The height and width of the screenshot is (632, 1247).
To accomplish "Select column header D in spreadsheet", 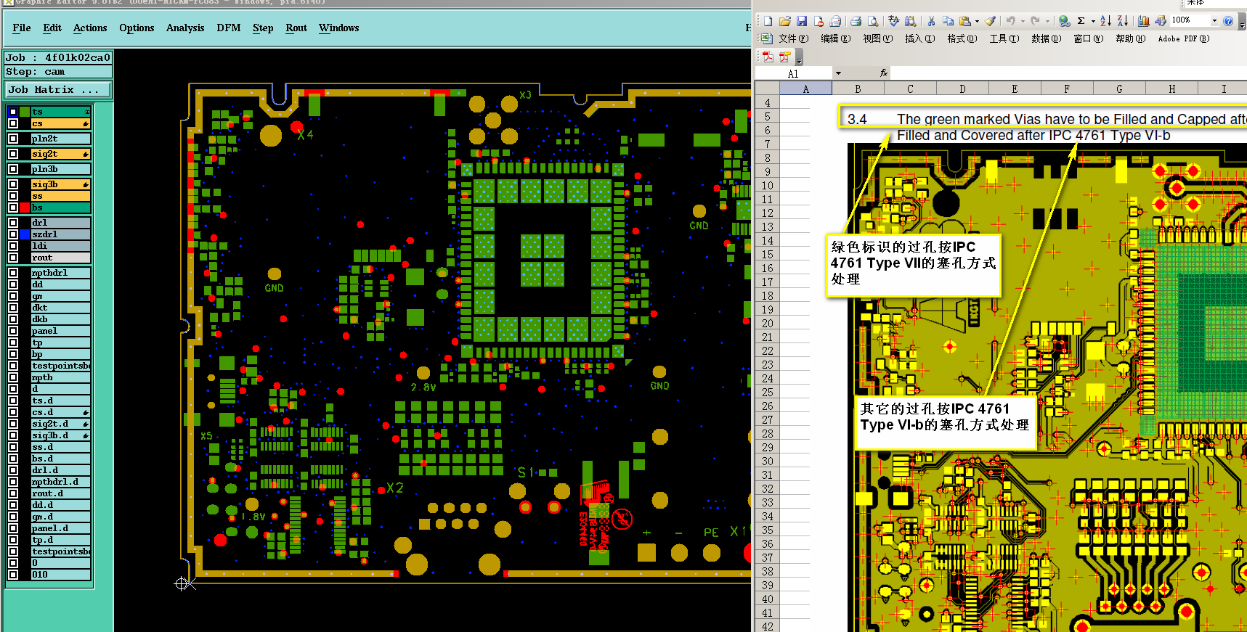I will click(x=962, y=89).
